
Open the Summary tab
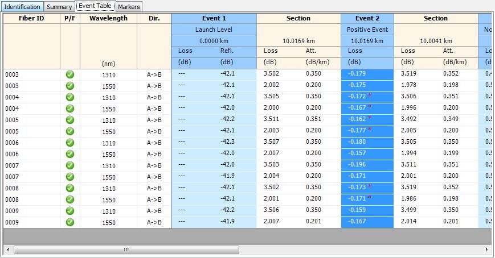[x=59, y=7]
